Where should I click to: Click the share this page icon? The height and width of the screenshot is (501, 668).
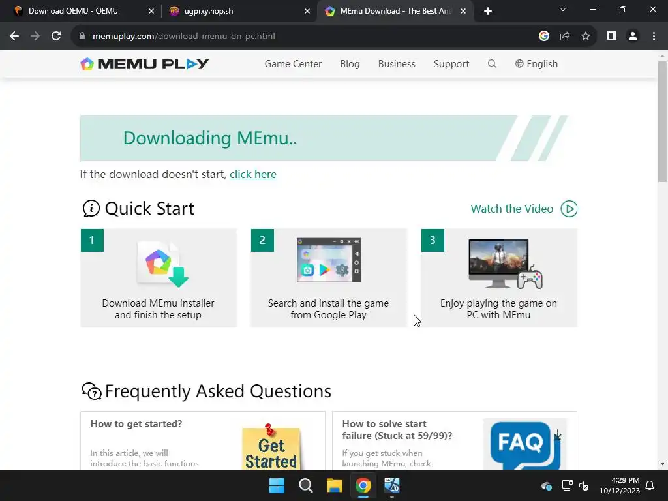click(x=565, y=37)
